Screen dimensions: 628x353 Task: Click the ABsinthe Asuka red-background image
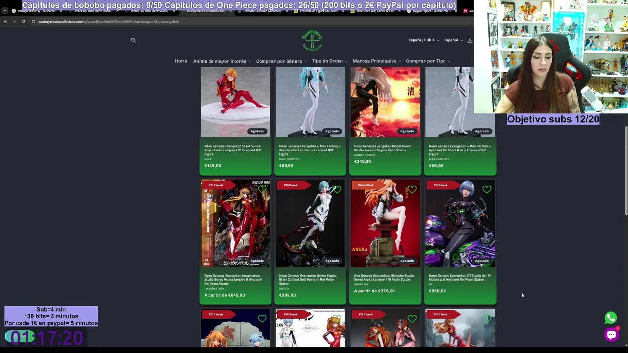click(385, 224)
